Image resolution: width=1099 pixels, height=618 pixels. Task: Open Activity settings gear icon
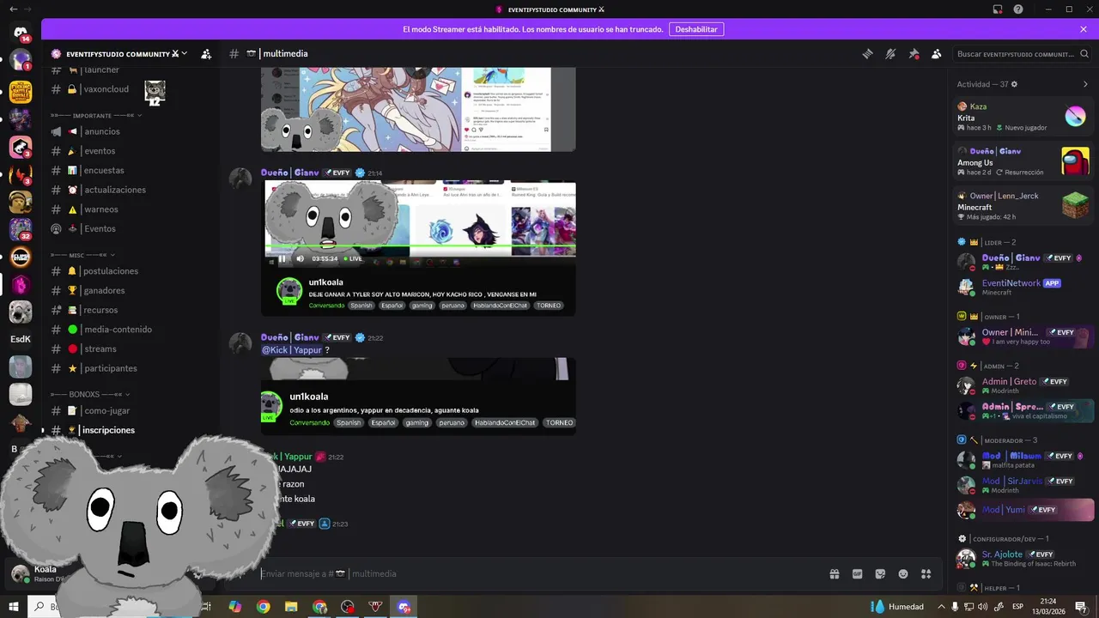[1014, 84]
